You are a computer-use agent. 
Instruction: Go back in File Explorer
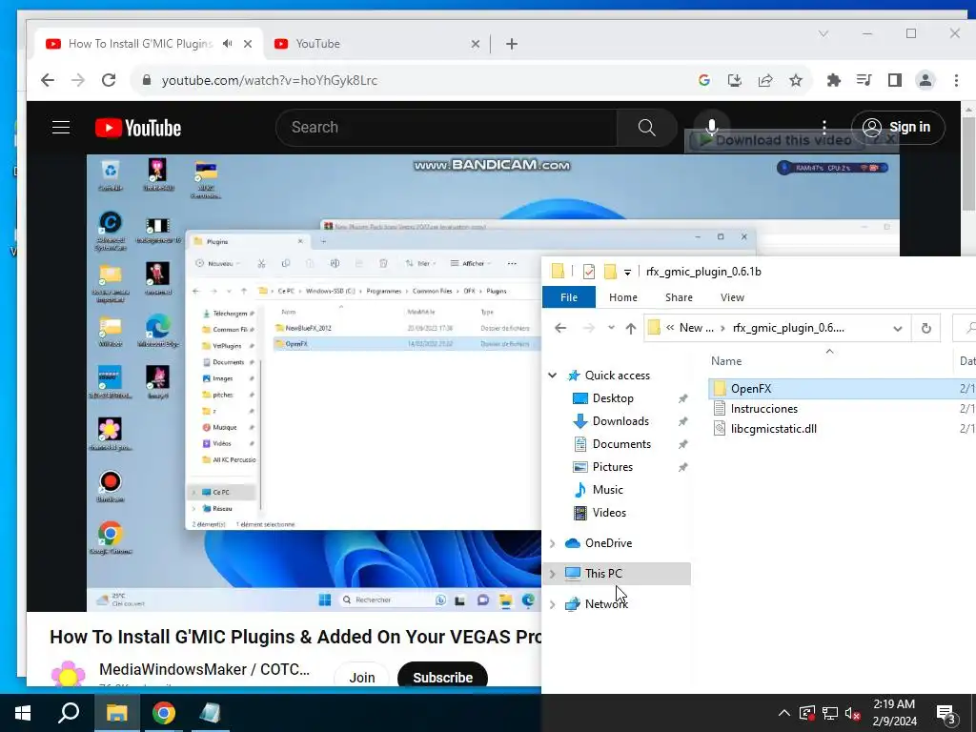coord(560,328)
